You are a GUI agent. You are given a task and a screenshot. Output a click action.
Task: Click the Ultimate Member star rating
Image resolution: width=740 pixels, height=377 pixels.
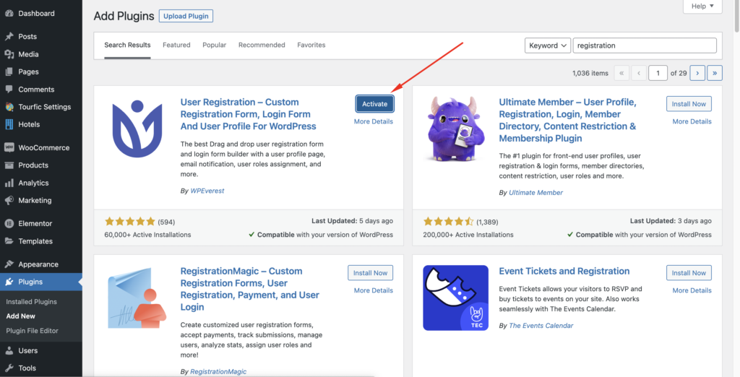(448, 221)
